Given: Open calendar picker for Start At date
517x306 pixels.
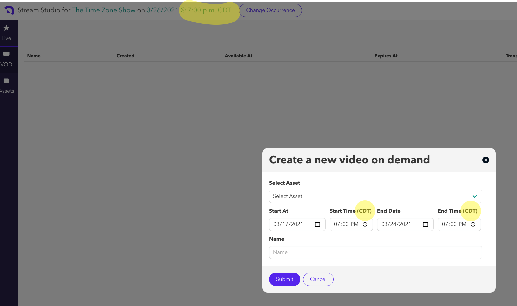Looking at the screenshot, I should pos(318,224).
